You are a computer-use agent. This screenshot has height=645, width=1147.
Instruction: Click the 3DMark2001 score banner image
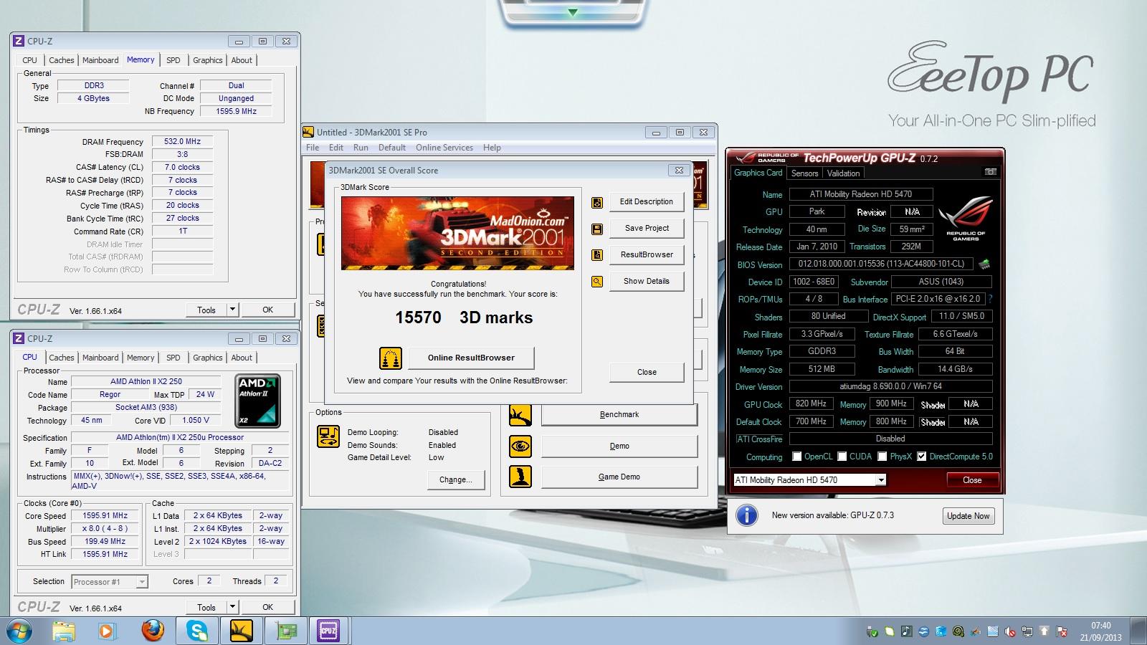pyautogui.click(x=457, y=234)
